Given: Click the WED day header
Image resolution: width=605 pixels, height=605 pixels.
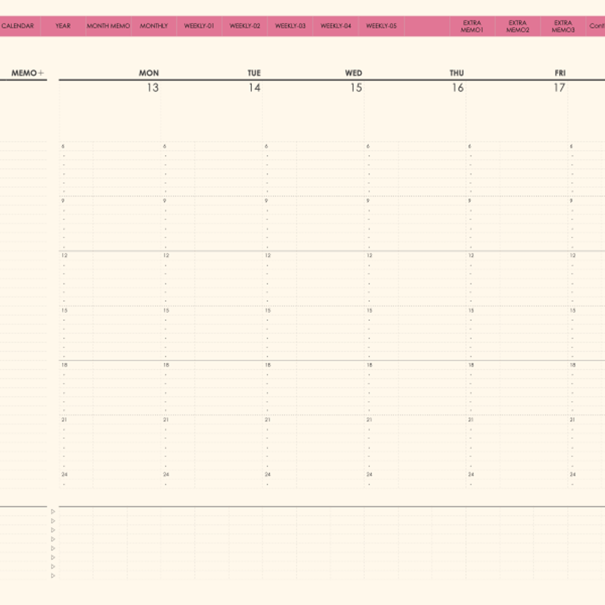Looking at the screenshot, I should click(x=353, y=73).
